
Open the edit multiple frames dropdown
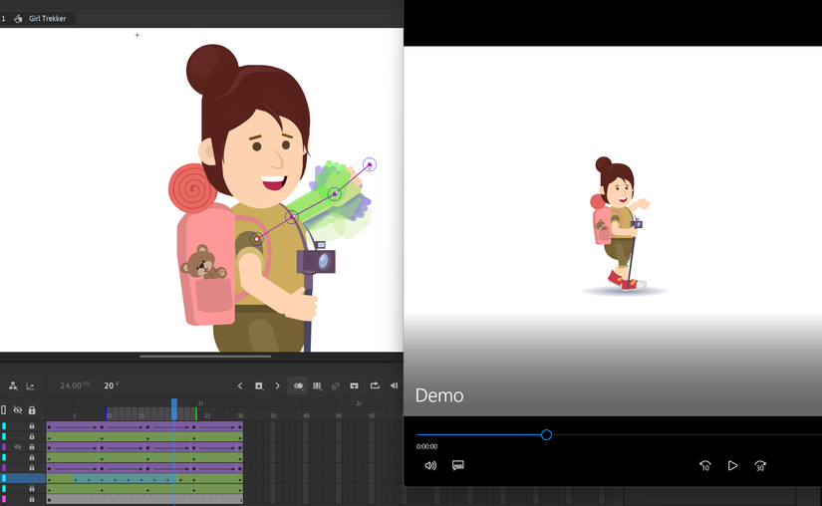pos(317,386)
